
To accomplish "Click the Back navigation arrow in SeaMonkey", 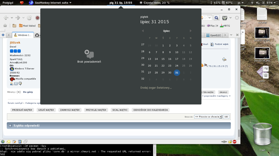I will [x=6, y=18].
